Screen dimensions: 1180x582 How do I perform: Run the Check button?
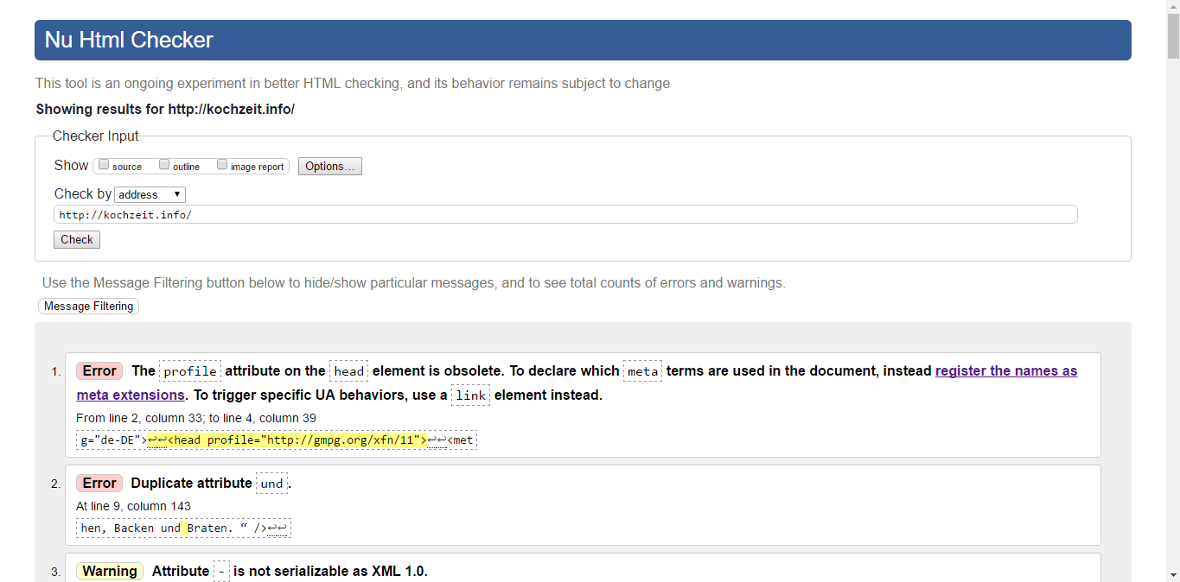coord(77,239)
